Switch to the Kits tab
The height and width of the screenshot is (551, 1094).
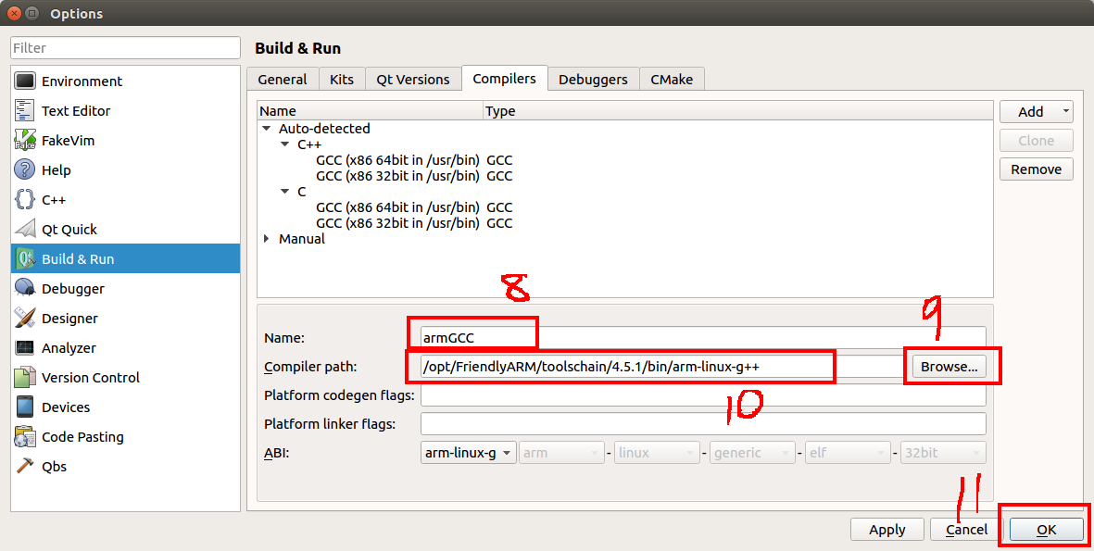pos(341,79)
